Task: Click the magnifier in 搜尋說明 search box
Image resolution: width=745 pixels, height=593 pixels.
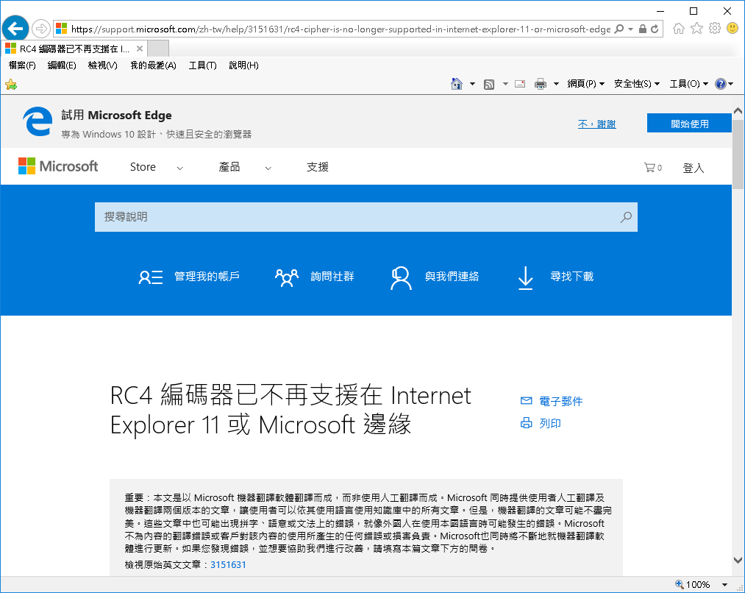Action: pyautogui.click(x=626, y=217)
